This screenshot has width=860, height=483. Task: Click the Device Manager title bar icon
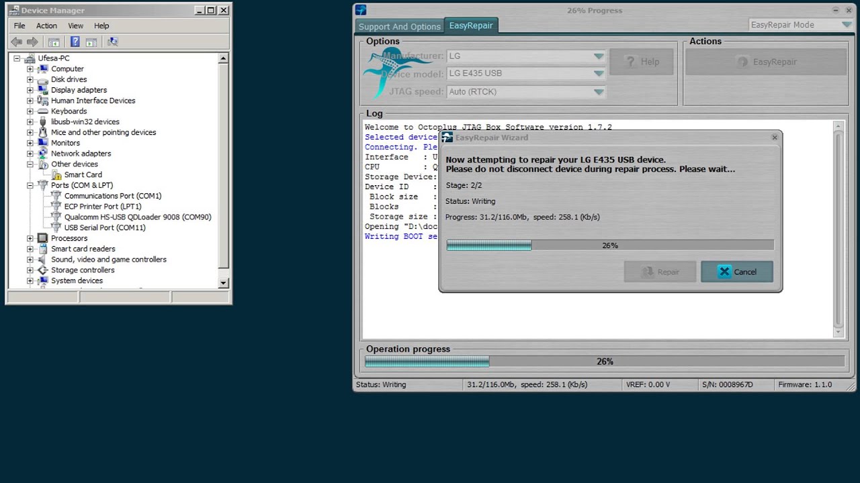coord(14,10)
